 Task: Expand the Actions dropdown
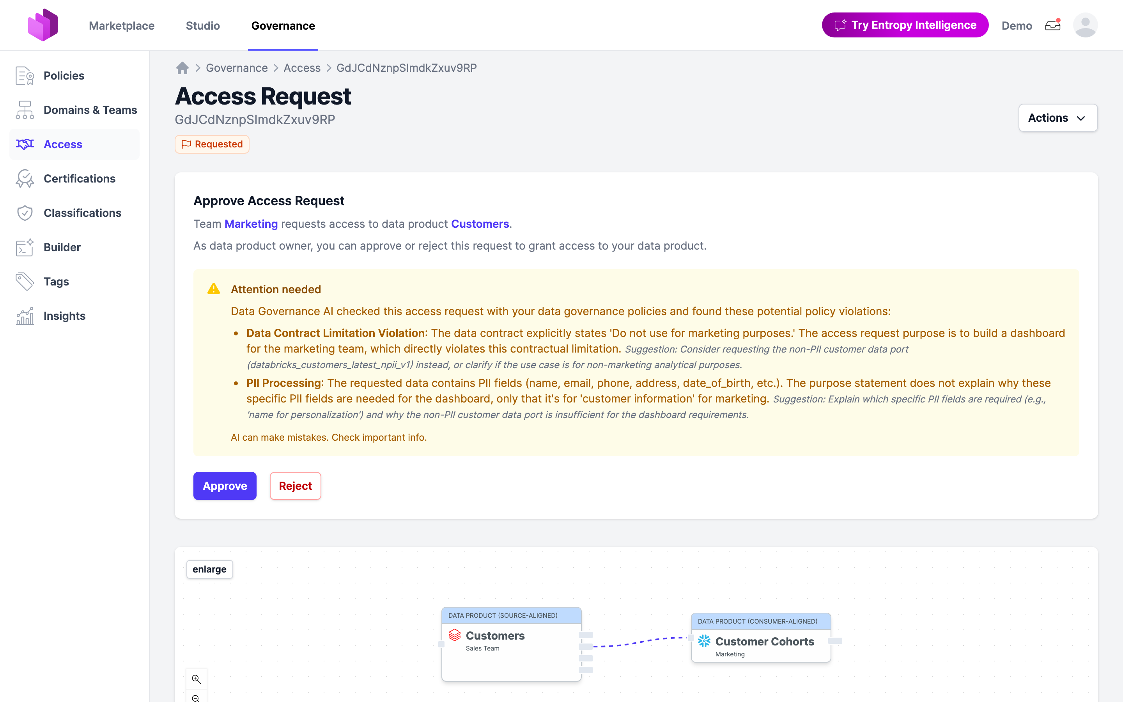pos(1057,118)
